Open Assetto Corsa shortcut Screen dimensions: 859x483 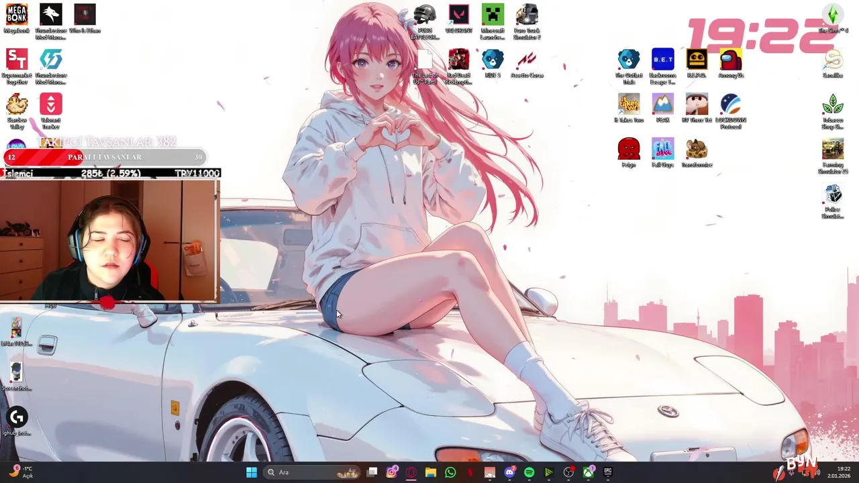click(x=527, y=60)
